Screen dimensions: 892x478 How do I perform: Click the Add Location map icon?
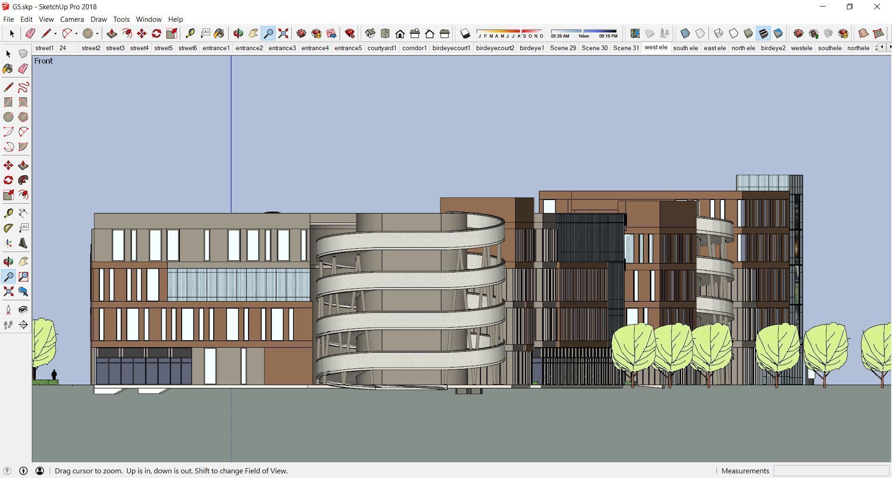[x=635, y=33]
